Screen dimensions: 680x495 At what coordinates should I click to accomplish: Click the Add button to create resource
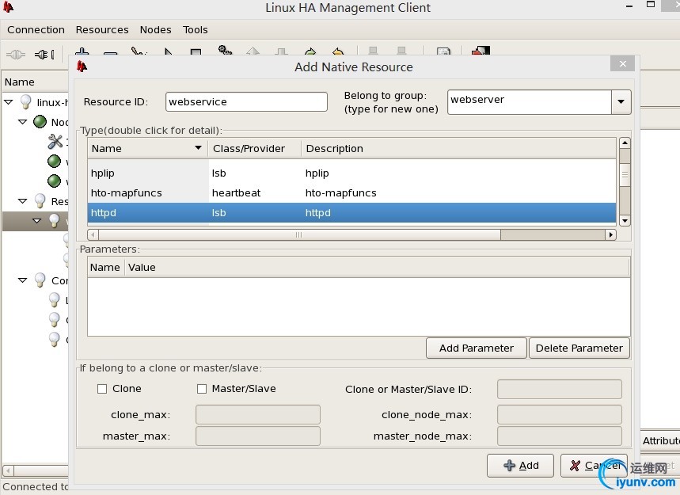click(x=520, y=466)
